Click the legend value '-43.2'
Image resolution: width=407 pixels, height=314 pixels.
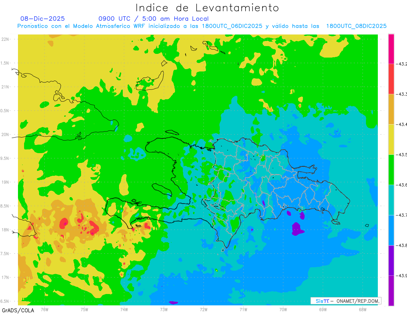coord(402,64)
